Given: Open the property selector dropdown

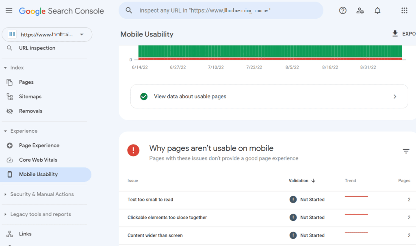Looking at the screenshot, I should [81, 34].
